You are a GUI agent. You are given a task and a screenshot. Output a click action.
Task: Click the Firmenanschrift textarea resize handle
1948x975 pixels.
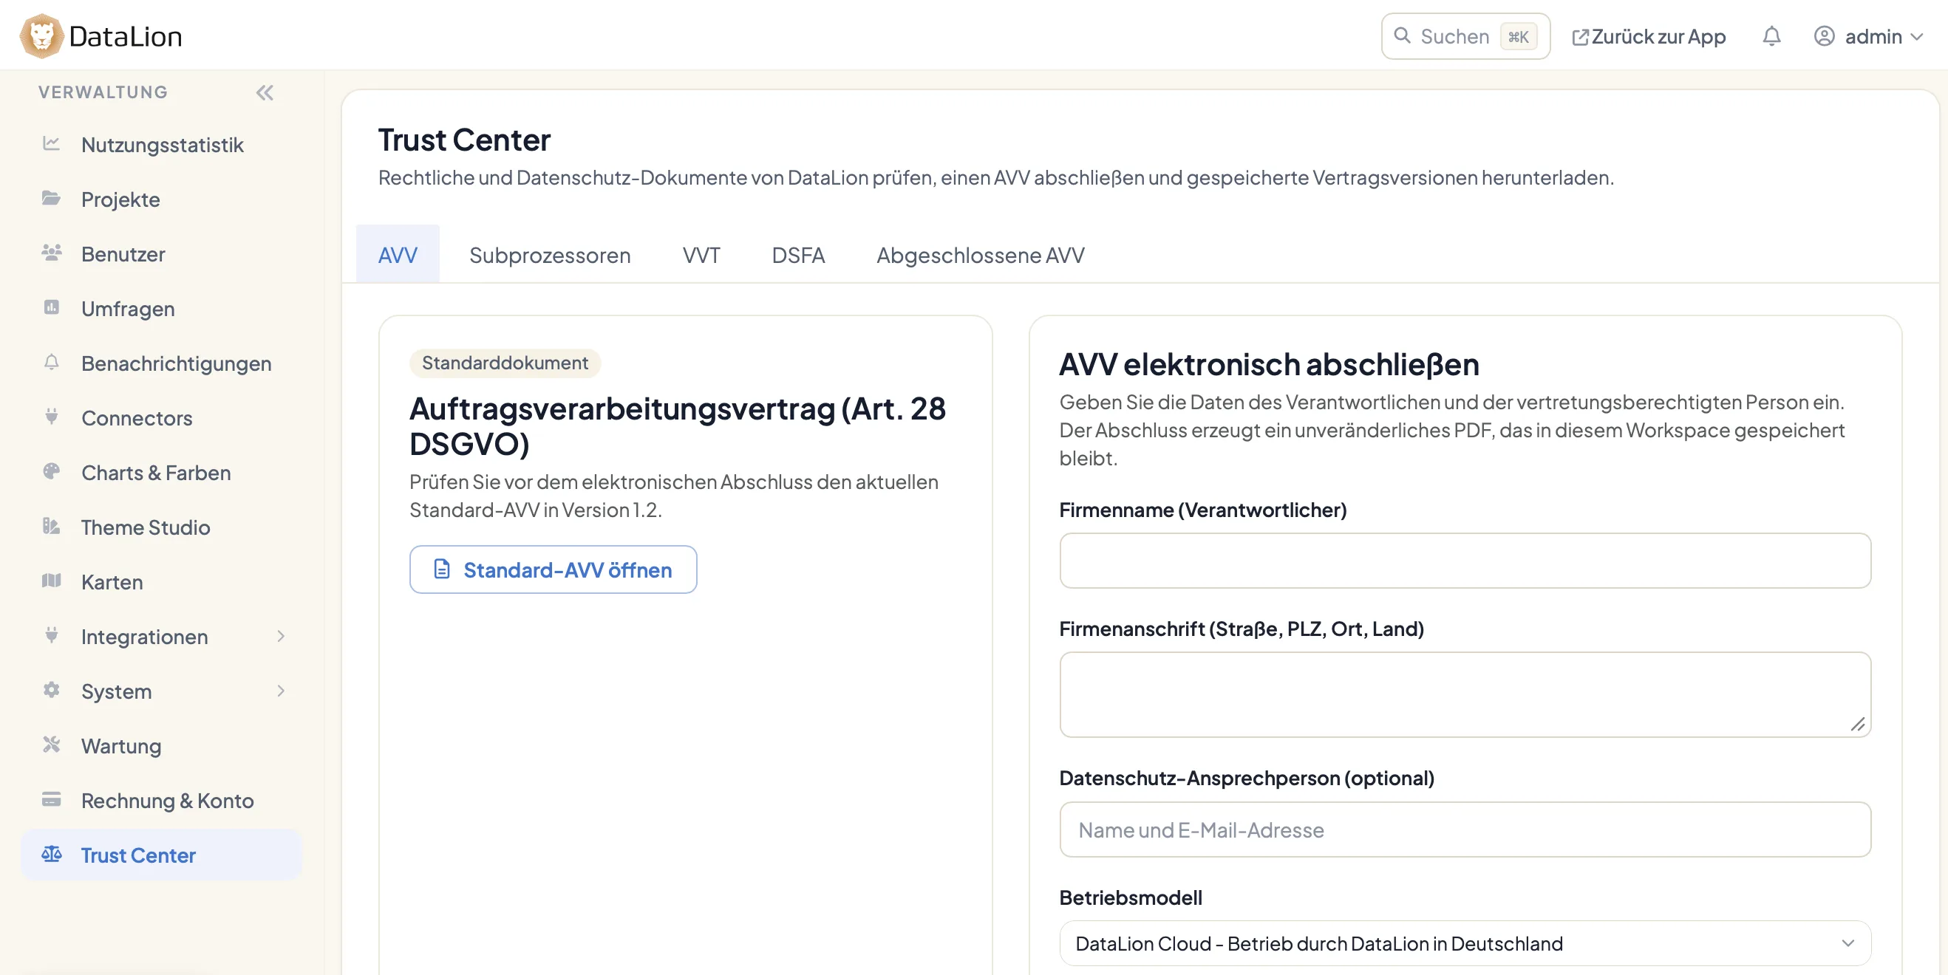click(1857, 724)
